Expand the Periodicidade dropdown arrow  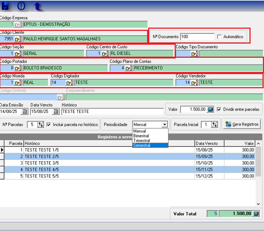point(164,125)
